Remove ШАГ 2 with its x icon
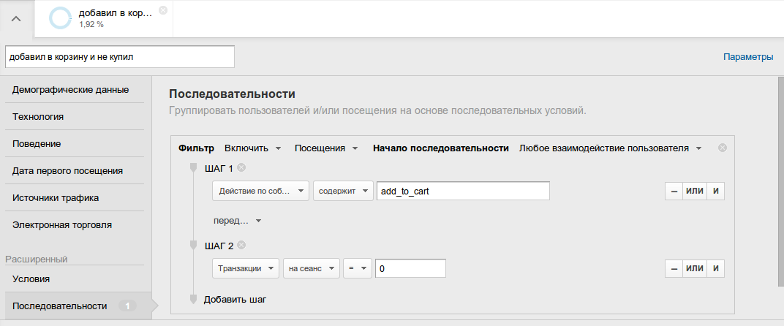This screenshot has width=784, height=326. (x=241, y=245)
